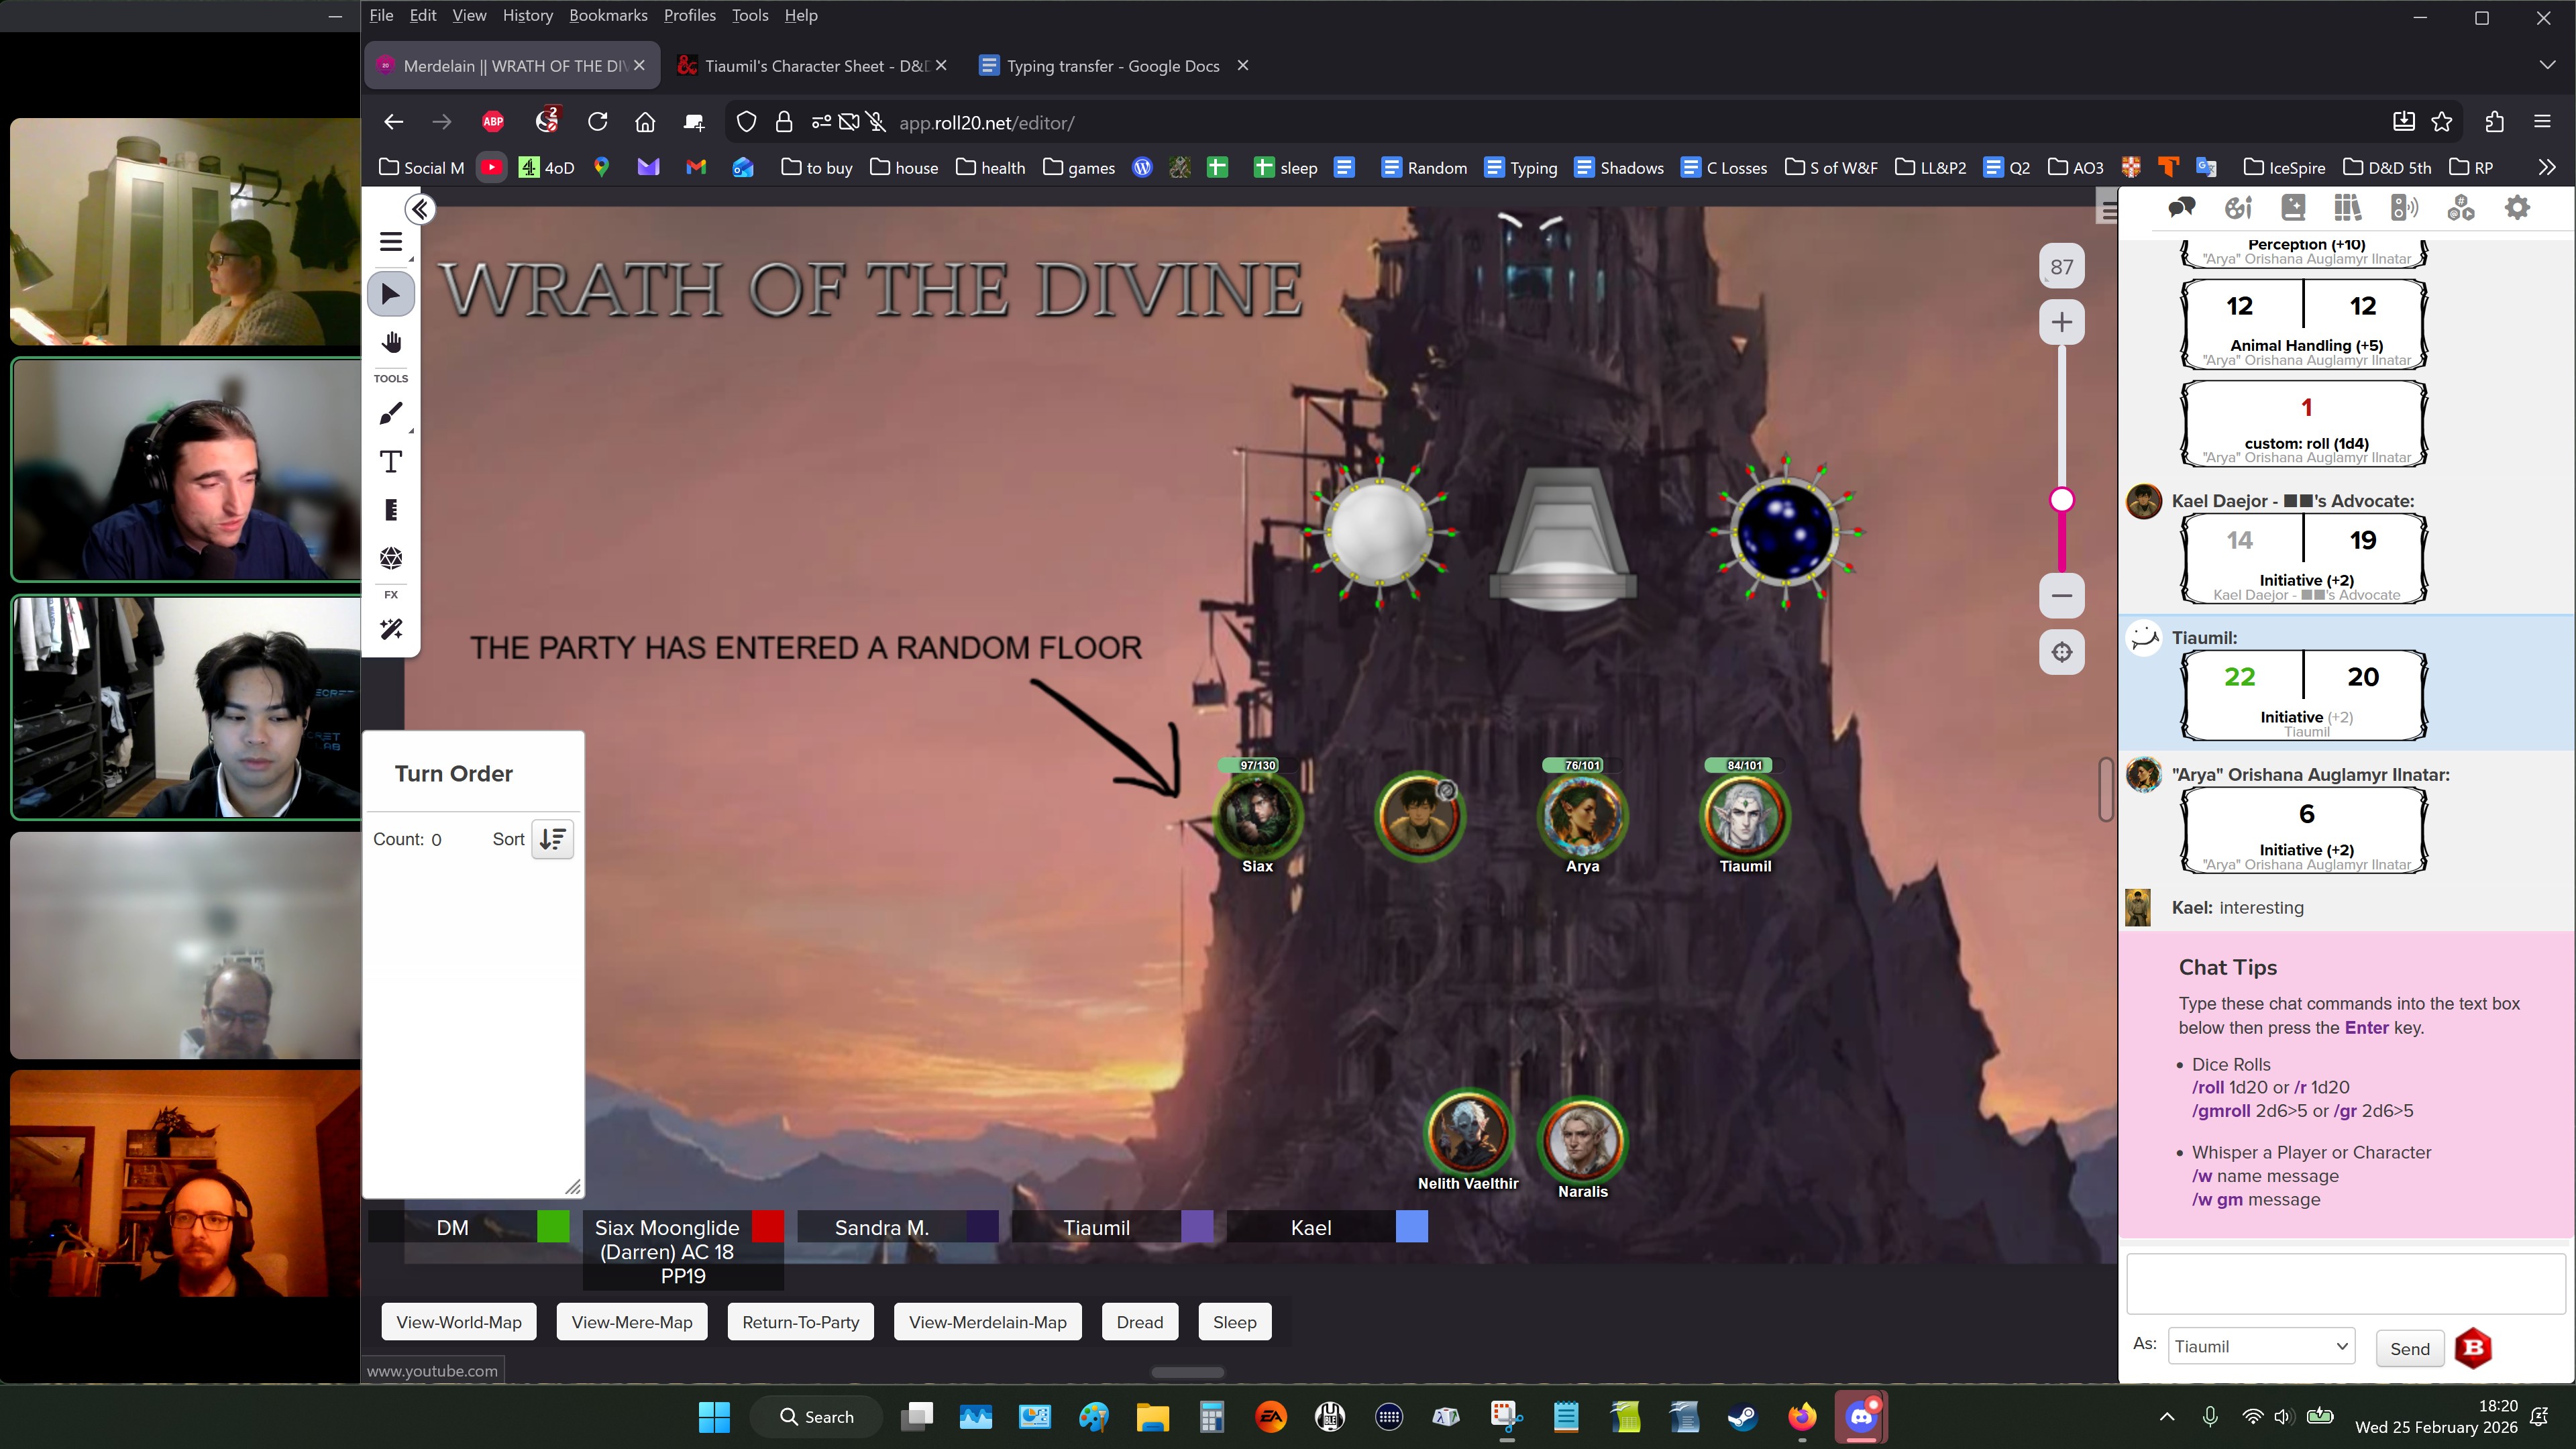Screen dimensions: 2576x1449
Task: Select the freehand Draw brush tool
Action: (x=391, y=414)
